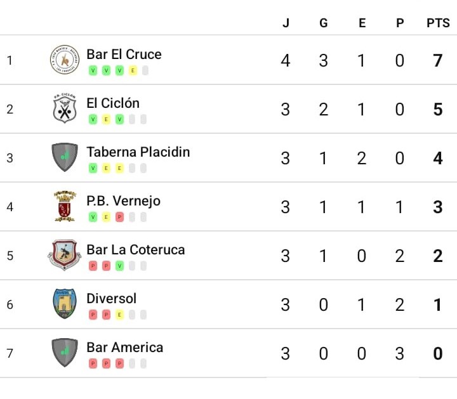This screenshot has height=399, width=457.
Task: Open the El Ciclón team link
Action: tap(113, 103)
